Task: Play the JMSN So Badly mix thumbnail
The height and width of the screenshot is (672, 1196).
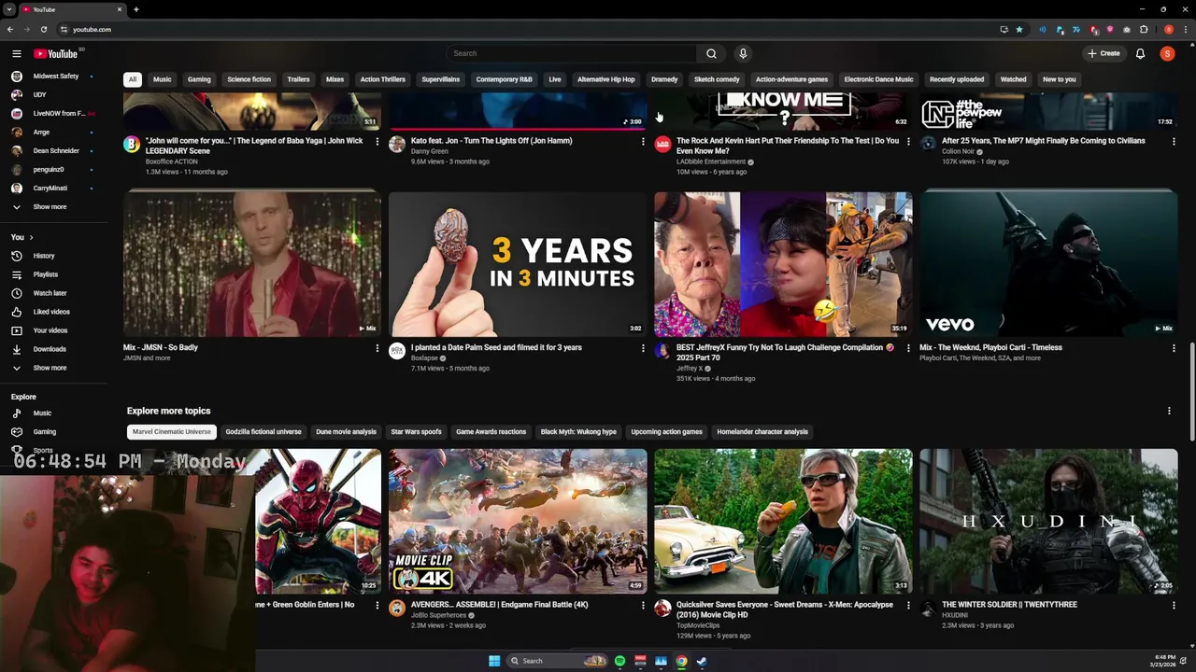Action: pyautogui.click(x=252, y=264)
